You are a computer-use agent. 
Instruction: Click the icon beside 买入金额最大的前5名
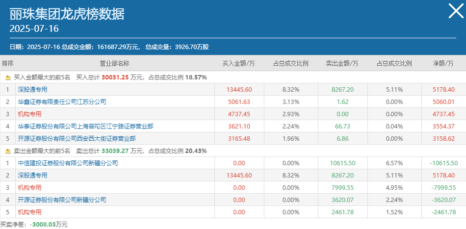pyautogui.click(x=8, y=78)
